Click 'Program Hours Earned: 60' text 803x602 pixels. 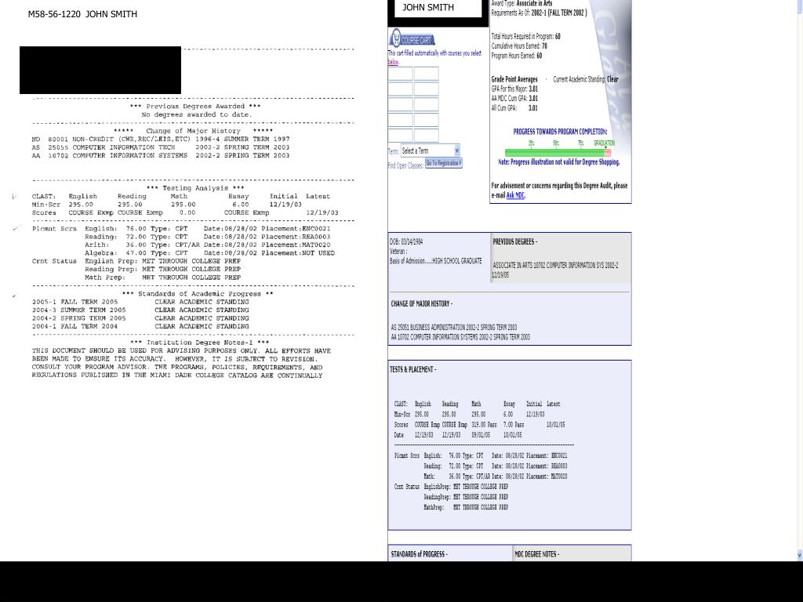[x=517, y=56]
